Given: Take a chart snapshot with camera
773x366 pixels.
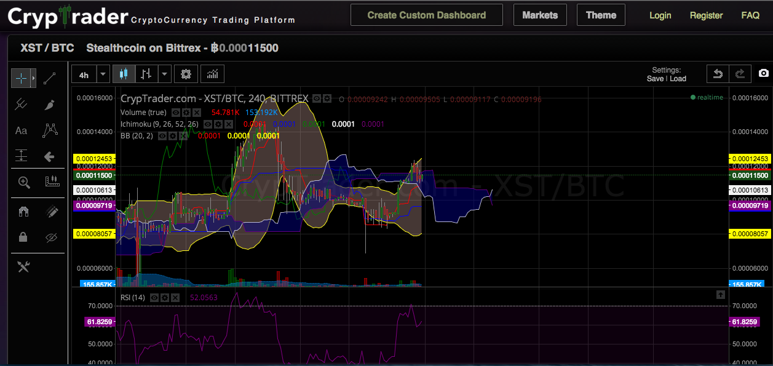Looking at the screenshot, I should [x=763, y=73].
